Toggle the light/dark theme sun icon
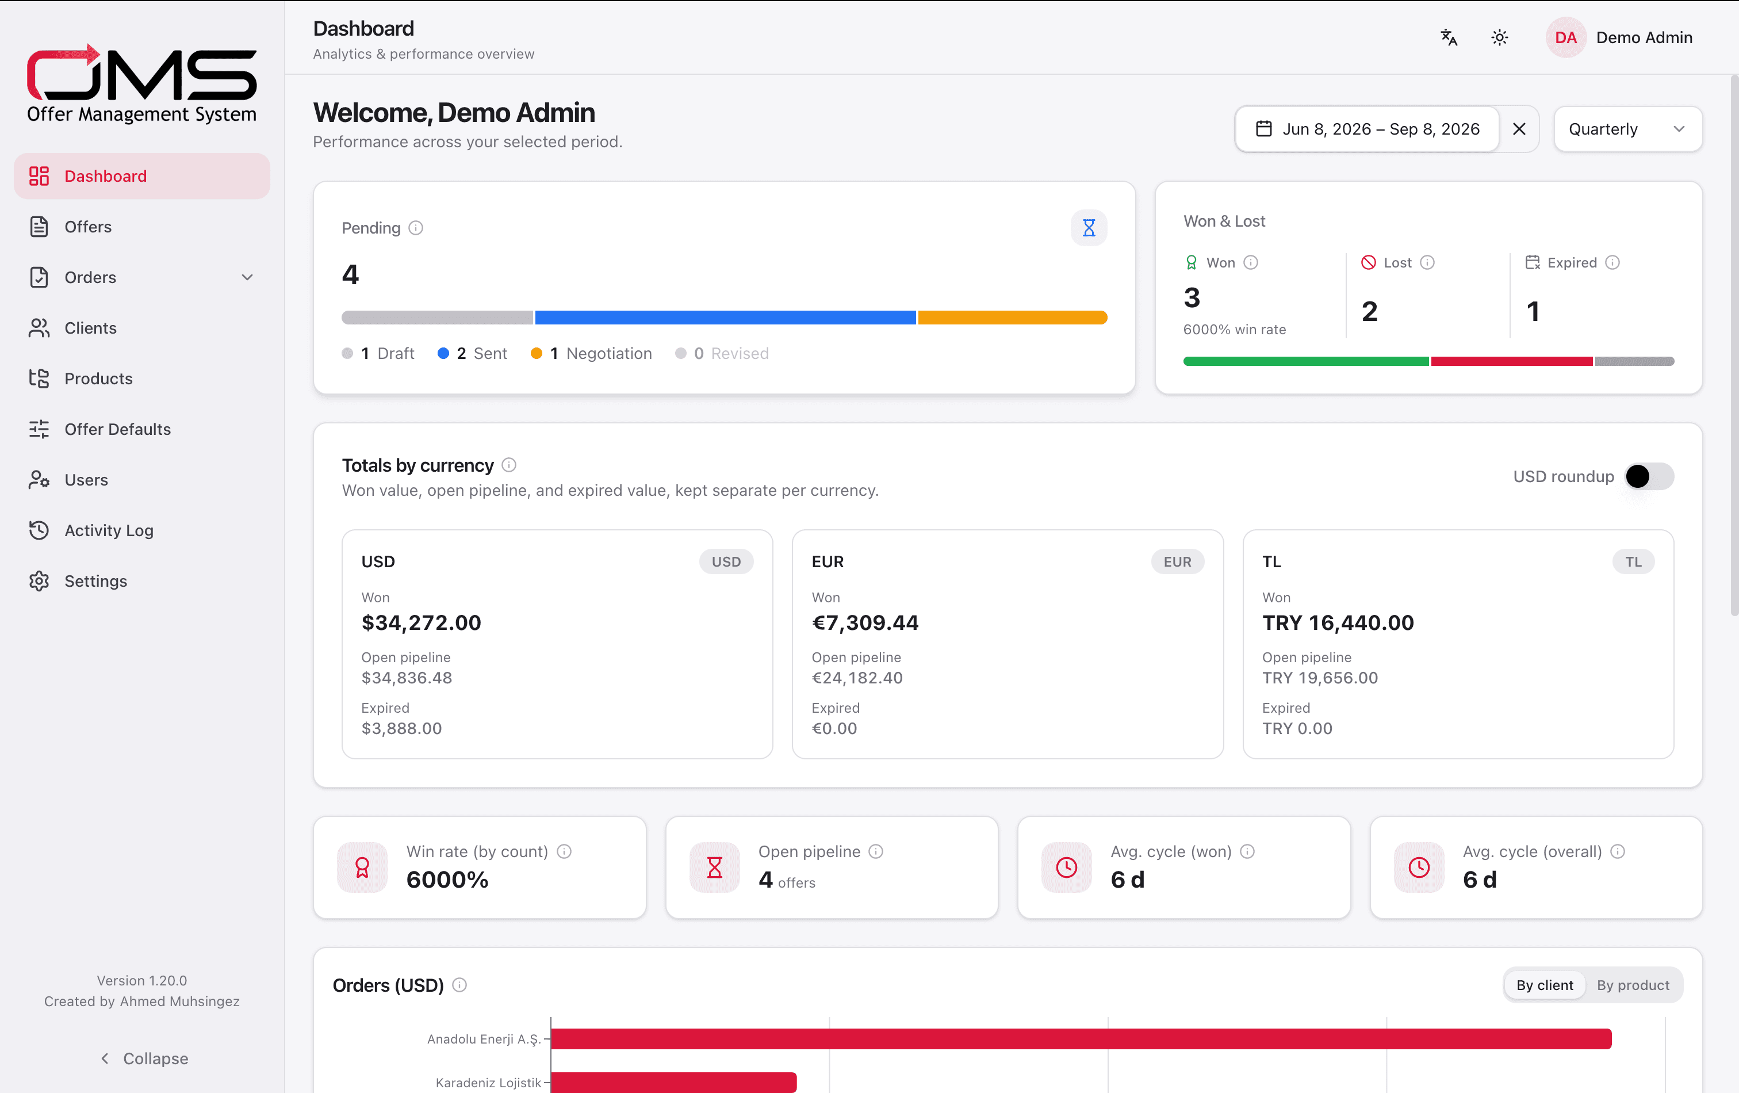Image resolution: width=1739 pixels, height=1093 pixels. 1500,37
